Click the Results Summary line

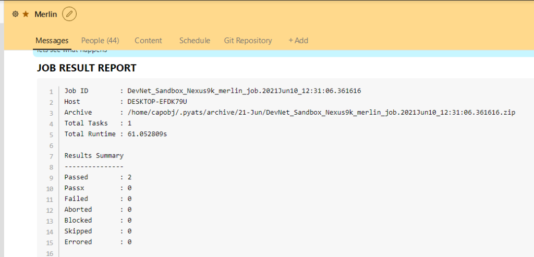tap(94, 155)
